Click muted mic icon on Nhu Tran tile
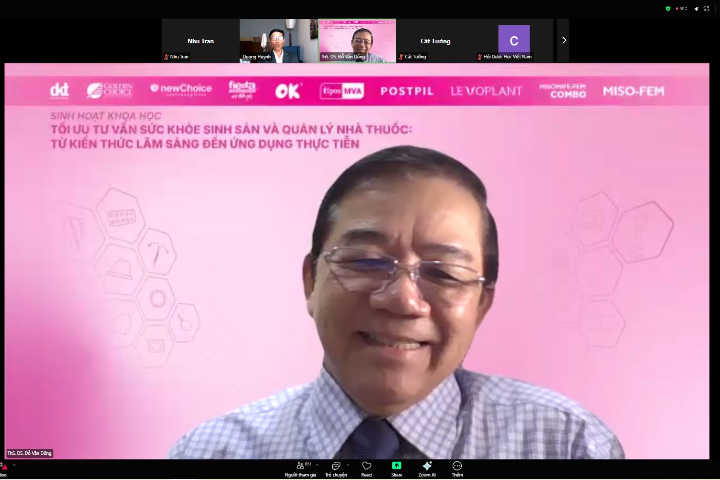This screenshot has height=480, width=720. (x=166, y=57)
